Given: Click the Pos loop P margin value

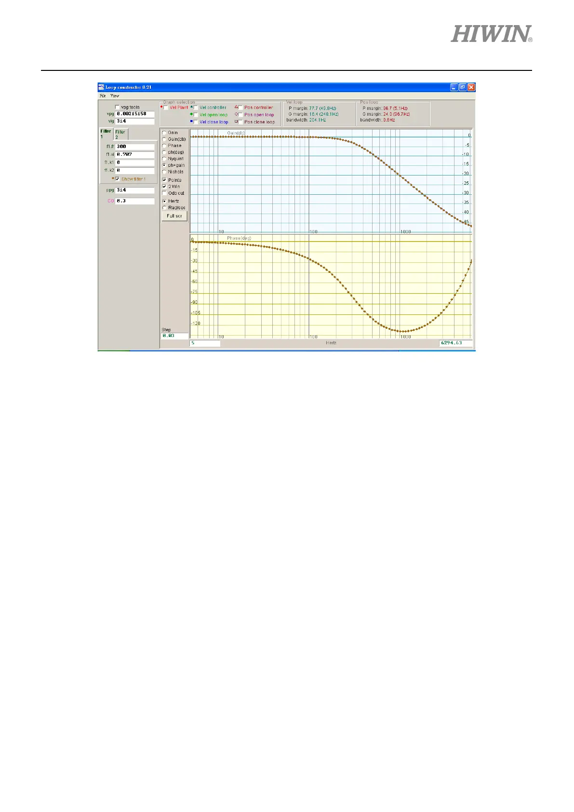Looking at the screenshot, I should click(x=395, y=108).
